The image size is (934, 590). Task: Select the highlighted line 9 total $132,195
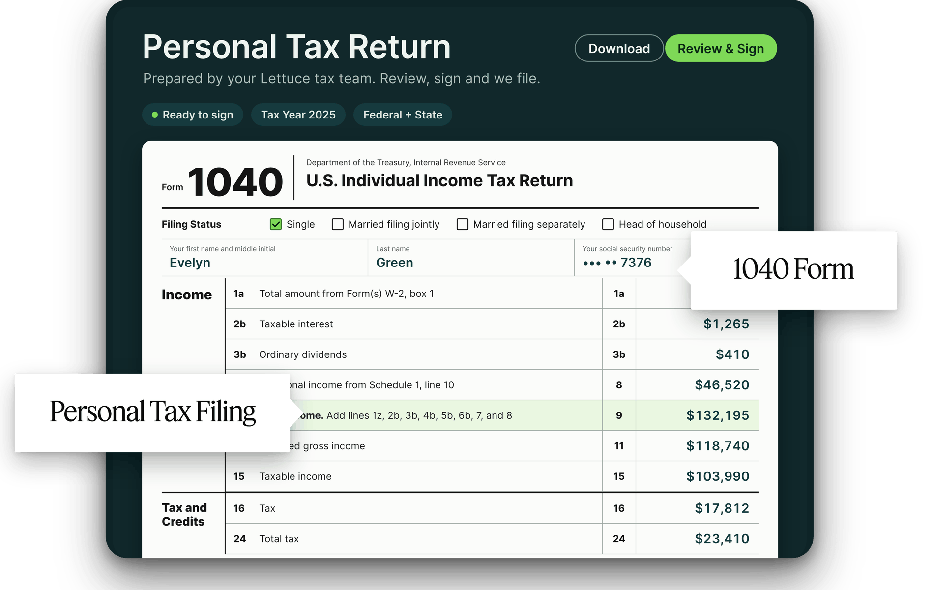[718, 415]
